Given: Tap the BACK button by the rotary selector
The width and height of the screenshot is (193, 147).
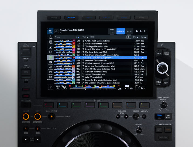Looking at the screenshot, I should 159,53.
